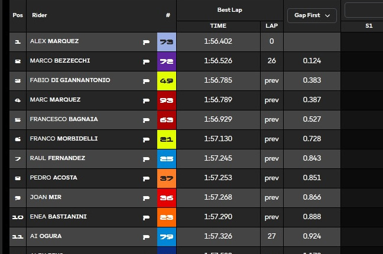Click the pit icon in Pedro Acosta's row
Image resolution: width=383 pixels, height=254 pixels.
[146, 178]
